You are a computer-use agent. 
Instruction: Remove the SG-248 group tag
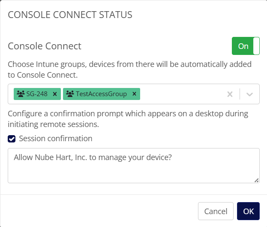(54, 94)
